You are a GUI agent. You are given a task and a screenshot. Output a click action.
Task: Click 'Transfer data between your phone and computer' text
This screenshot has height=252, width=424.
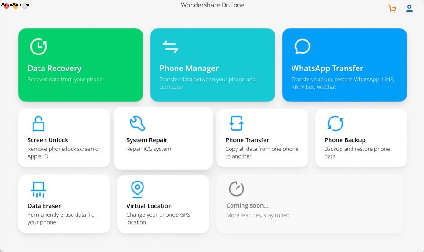[x=207, y=83]
